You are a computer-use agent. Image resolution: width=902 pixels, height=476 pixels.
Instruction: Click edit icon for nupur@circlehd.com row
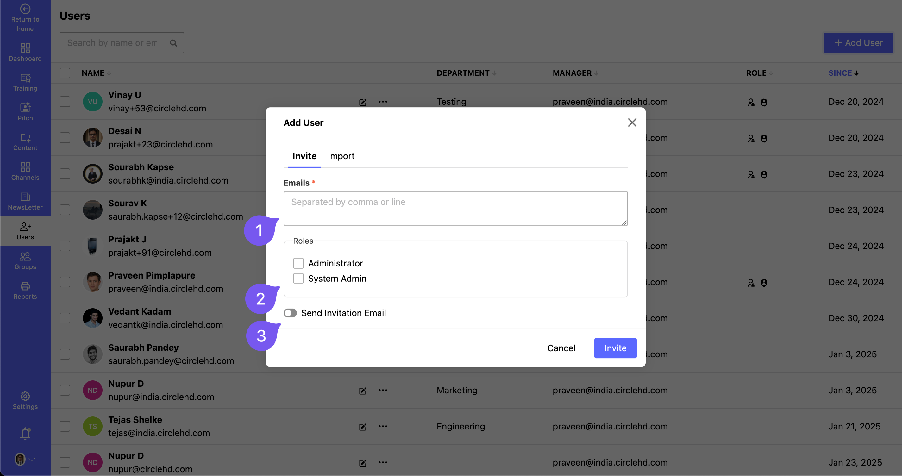363,463
